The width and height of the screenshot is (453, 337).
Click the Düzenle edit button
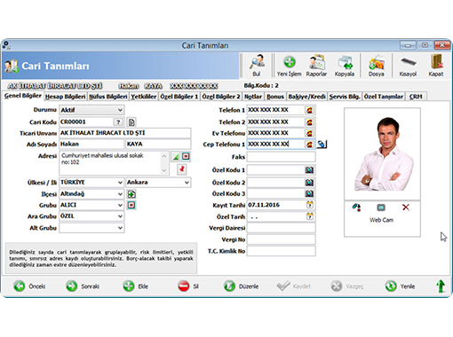[x=241, y=286]
